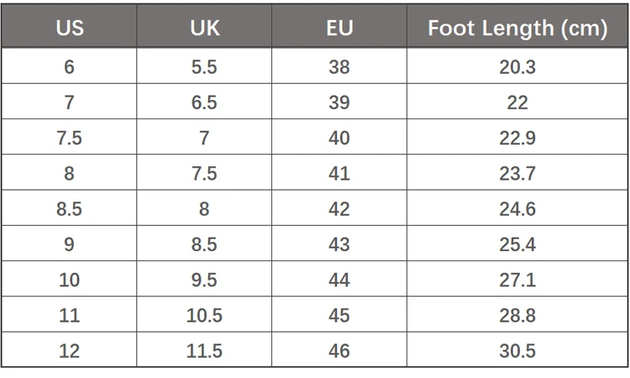Click EU size 42 cell
630x378 pixels.
(339, 209)
